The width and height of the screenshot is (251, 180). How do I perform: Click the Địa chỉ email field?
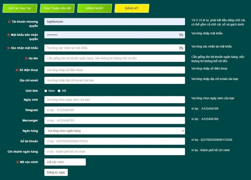click(115, 80)
